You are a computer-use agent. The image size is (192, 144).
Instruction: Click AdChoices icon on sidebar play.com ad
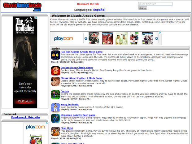pyautogui.click(x=47, y=123)
